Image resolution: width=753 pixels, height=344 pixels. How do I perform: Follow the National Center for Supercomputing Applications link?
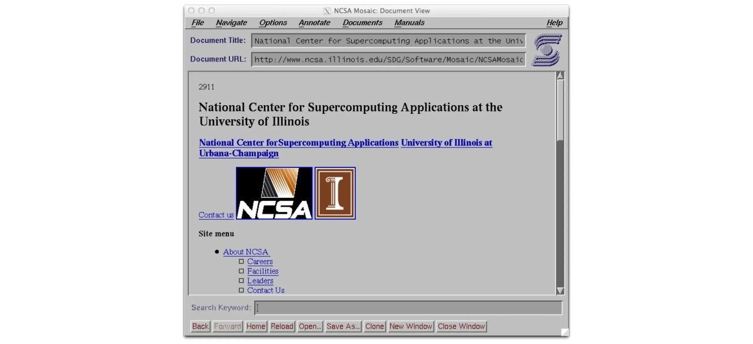299,143
